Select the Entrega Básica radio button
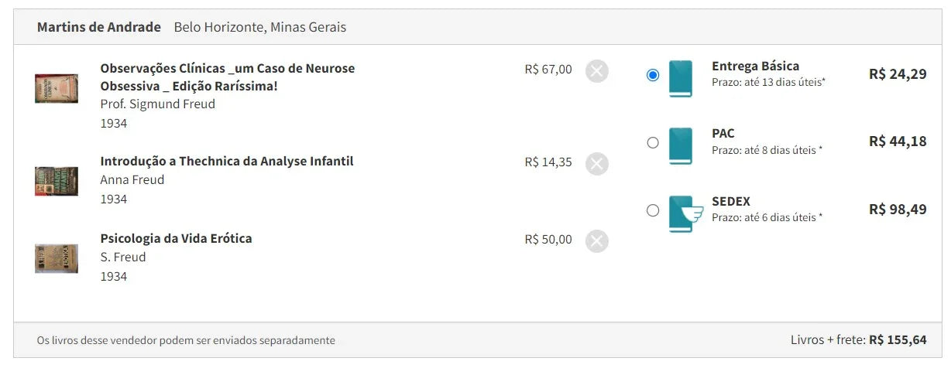This screenshot has height=375, width=951. click(x=653, y=75)
